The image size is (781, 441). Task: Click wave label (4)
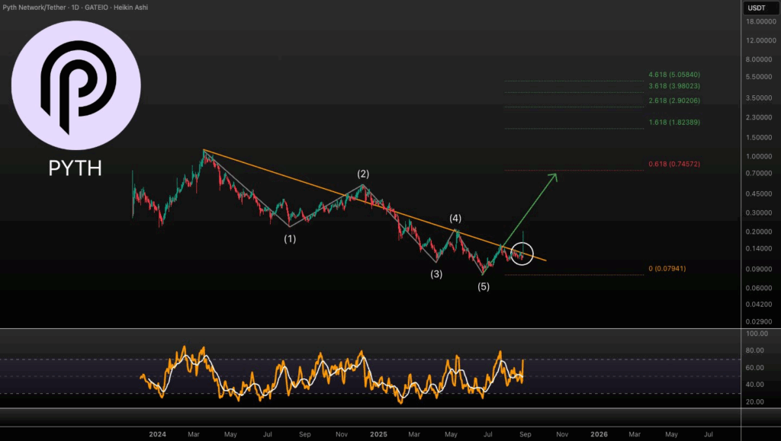coord(455,218)
